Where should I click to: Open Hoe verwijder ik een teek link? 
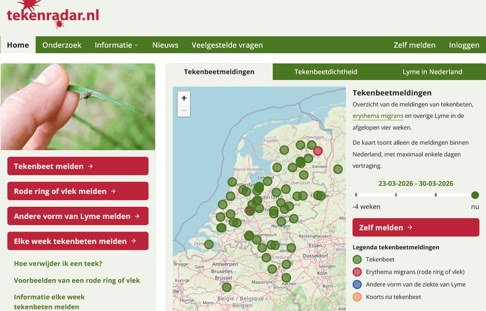point(58,264)
